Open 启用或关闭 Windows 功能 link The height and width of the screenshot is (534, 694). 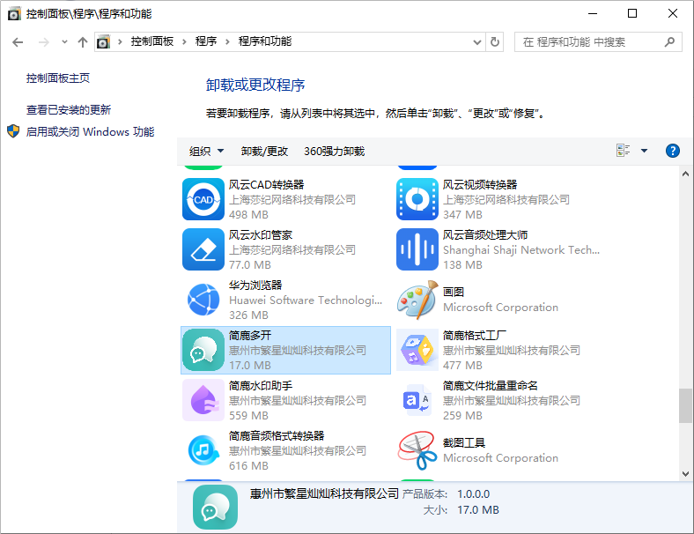(x=90, y=132)
